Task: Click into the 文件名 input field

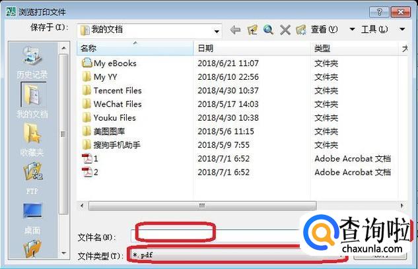Action: [x=216, y=236]
